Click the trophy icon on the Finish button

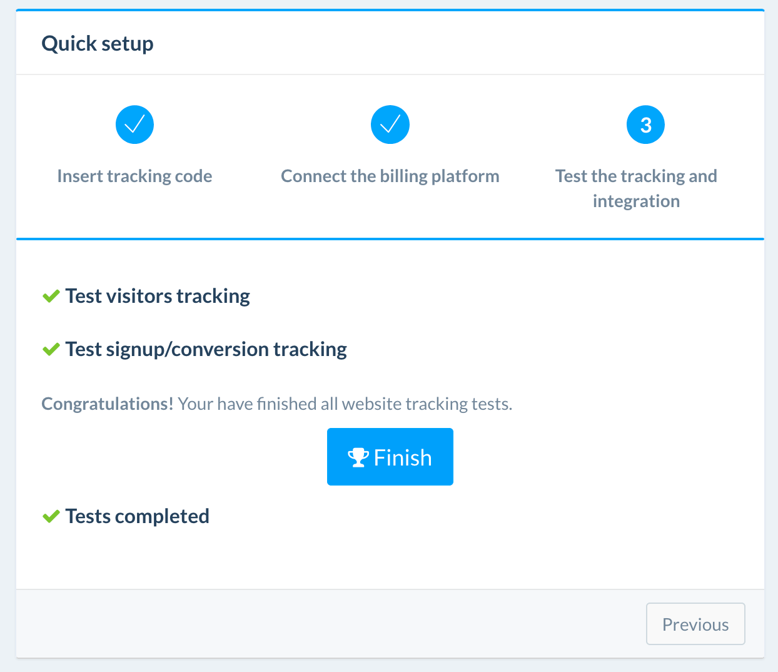pos(358,457)
